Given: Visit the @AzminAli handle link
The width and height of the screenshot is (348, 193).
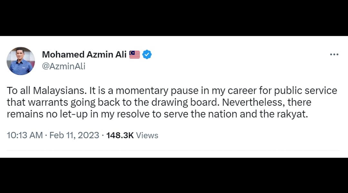Looking at the screenshot, I should pos(64,66).
